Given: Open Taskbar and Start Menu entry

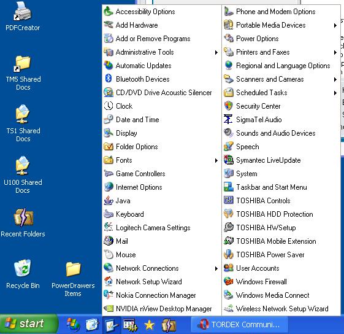Looking at the screenshot, I should pos(281,187).
